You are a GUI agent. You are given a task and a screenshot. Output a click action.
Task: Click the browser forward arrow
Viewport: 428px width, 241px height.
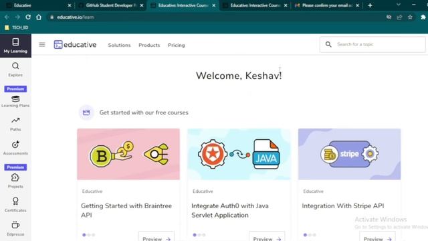17,17
